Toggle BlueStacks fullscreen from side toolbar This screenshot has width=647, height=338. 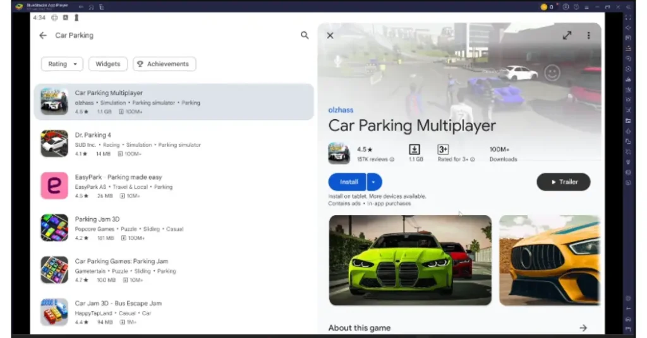point(628,17)
